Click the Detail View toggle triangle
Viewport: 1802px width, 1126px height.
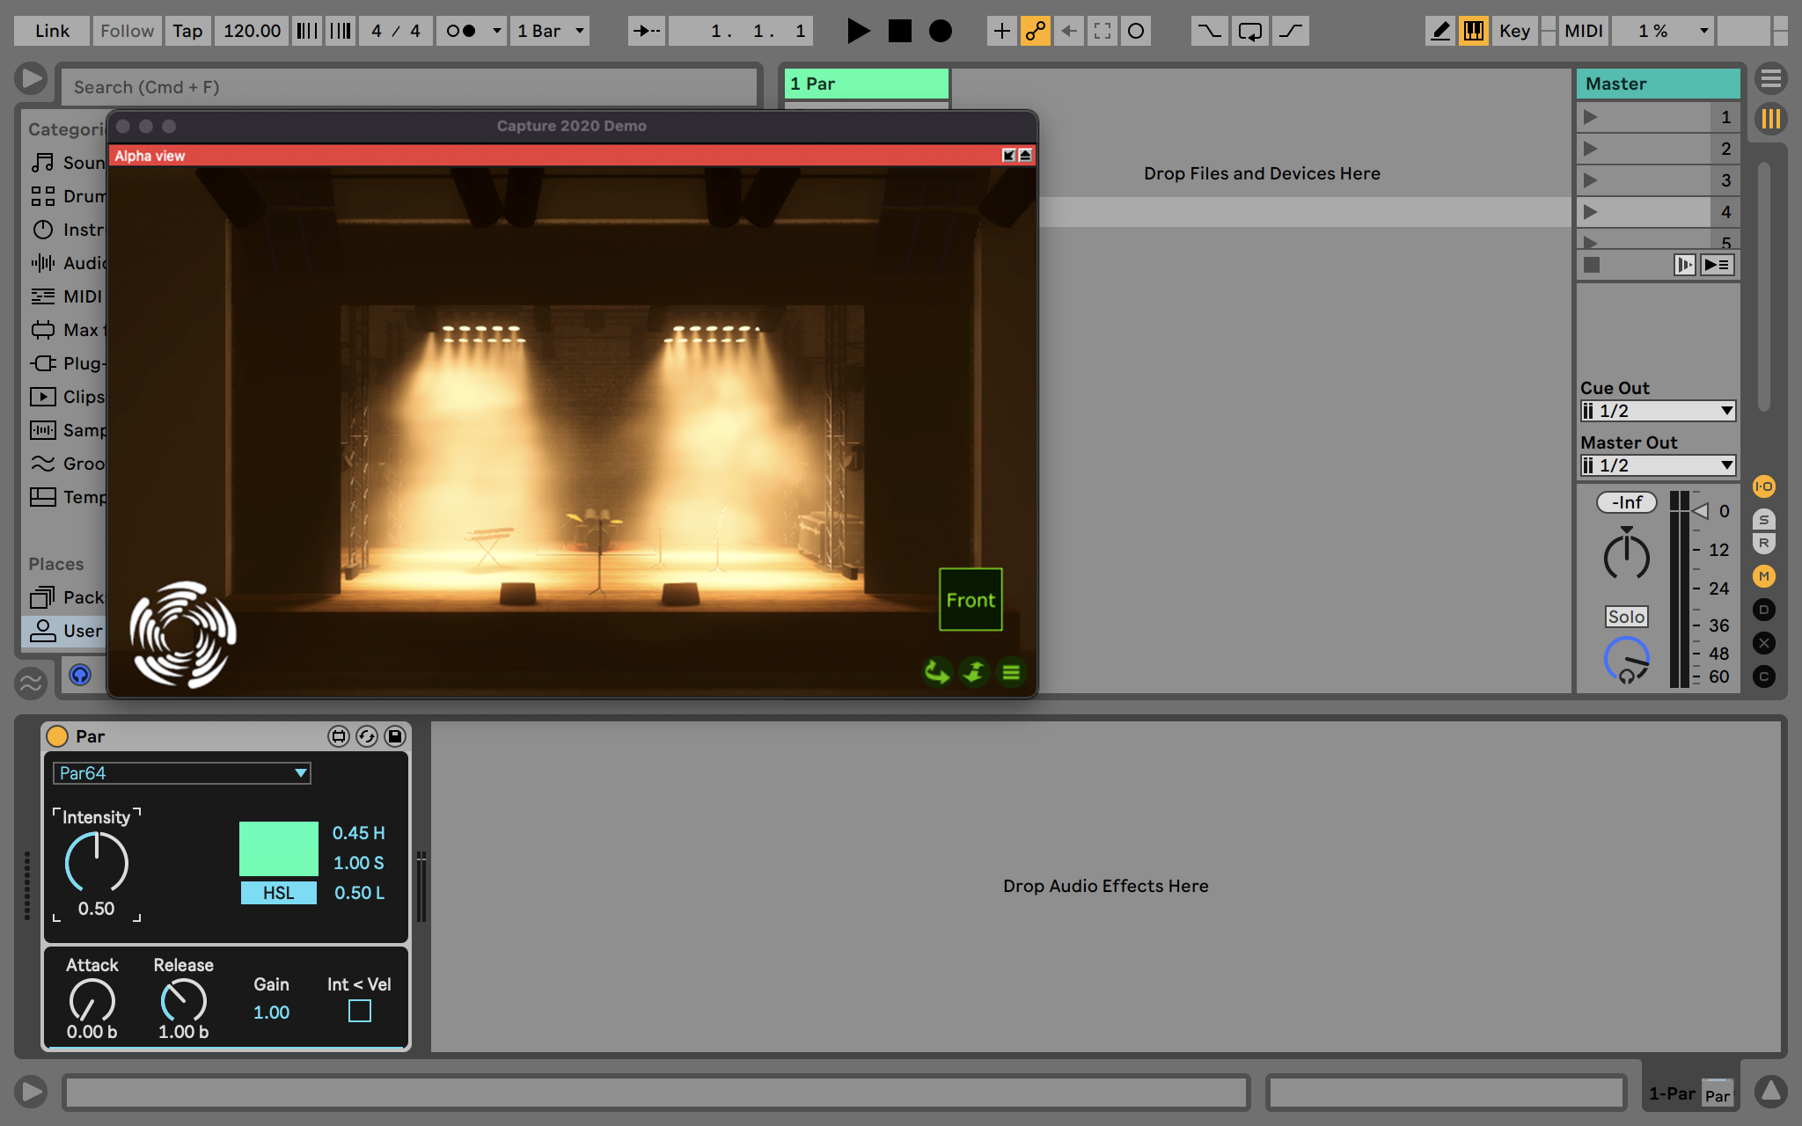[x=1771, y=1092]
